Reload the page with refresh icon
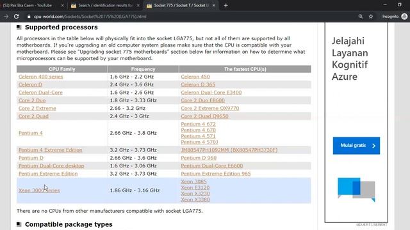The height and width of the screenshot is (230, 410). point(16,17)
